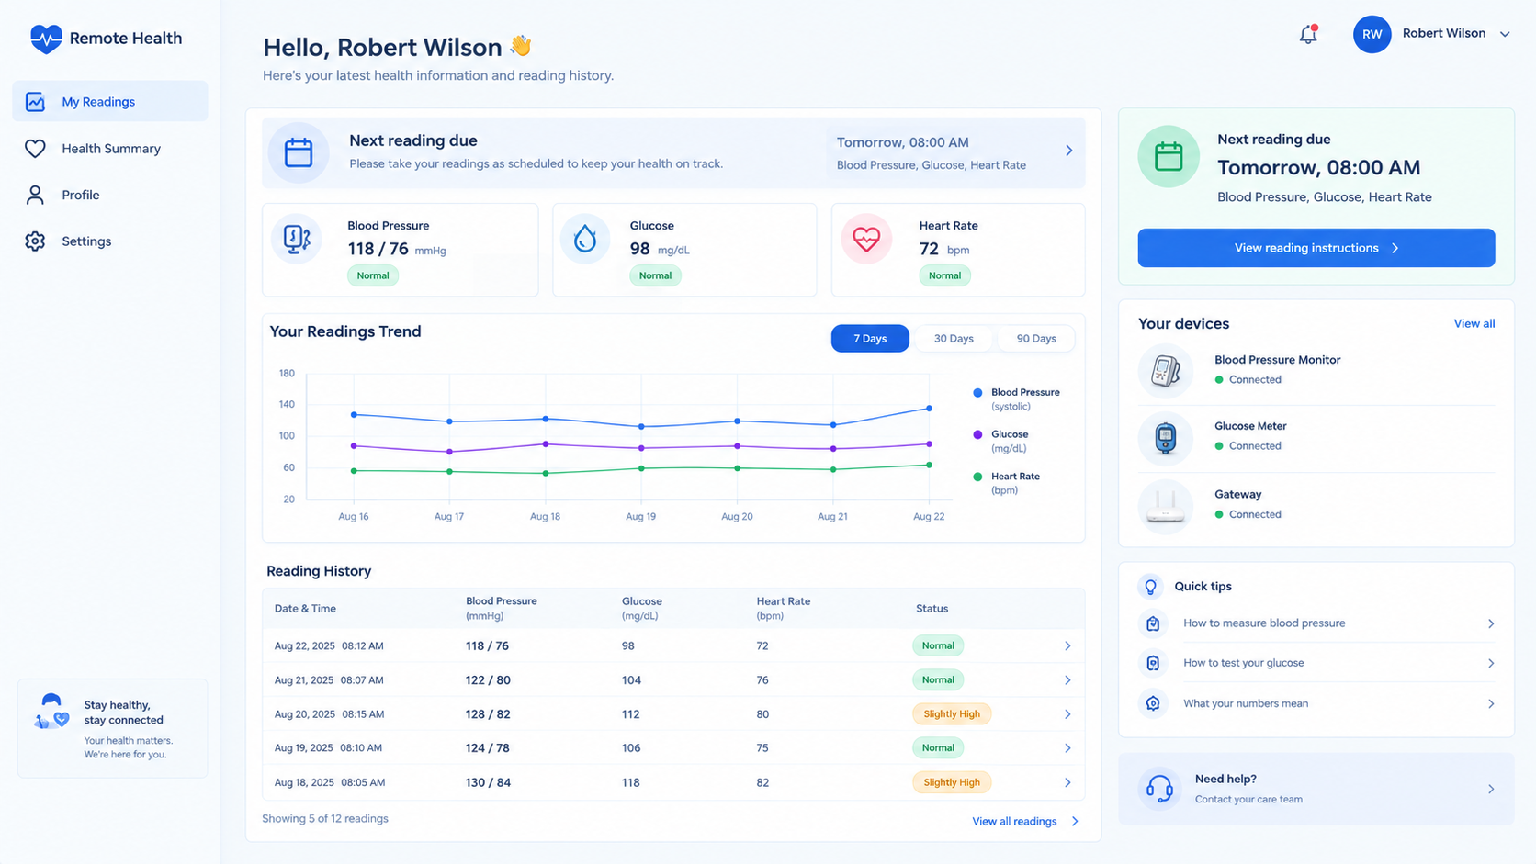The width and height of the screenshot is (1536, 864).
Task: Click the Glucose legend purple dot
Action: pyautogui.click(x=977, y=435)
